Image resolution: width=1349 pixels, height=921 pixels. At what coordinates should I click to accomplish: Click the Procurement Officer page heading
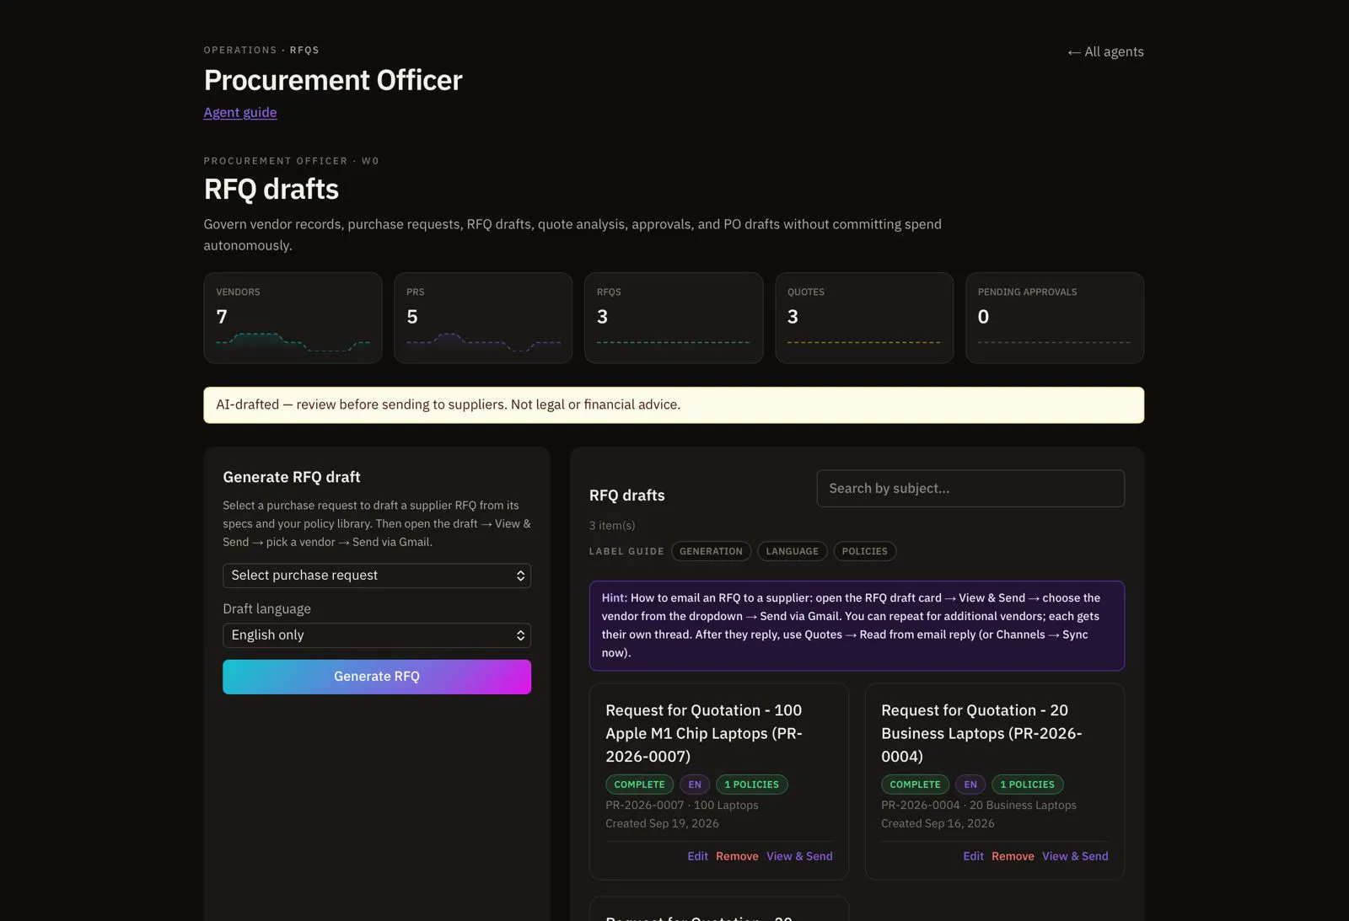(333, 80)
